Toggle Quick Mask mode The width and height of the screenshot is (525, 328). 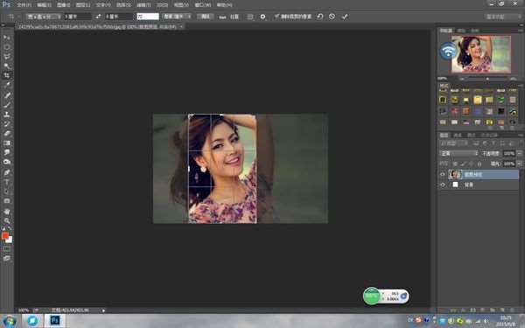coord(7,249)
